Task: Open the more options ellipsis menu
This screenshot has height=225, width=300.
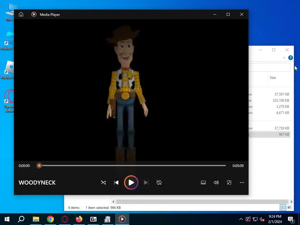Action: tap(242, 183)
